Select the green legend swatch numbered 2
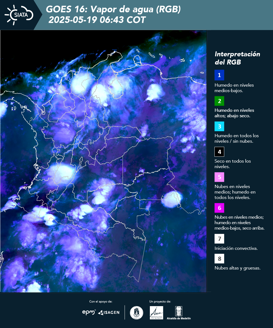The width and height of the screenshot is (273, 328). 219,101
